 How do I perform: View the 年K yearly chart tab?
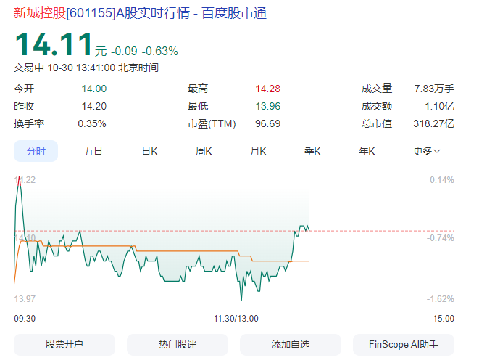(x=367, y=151)
